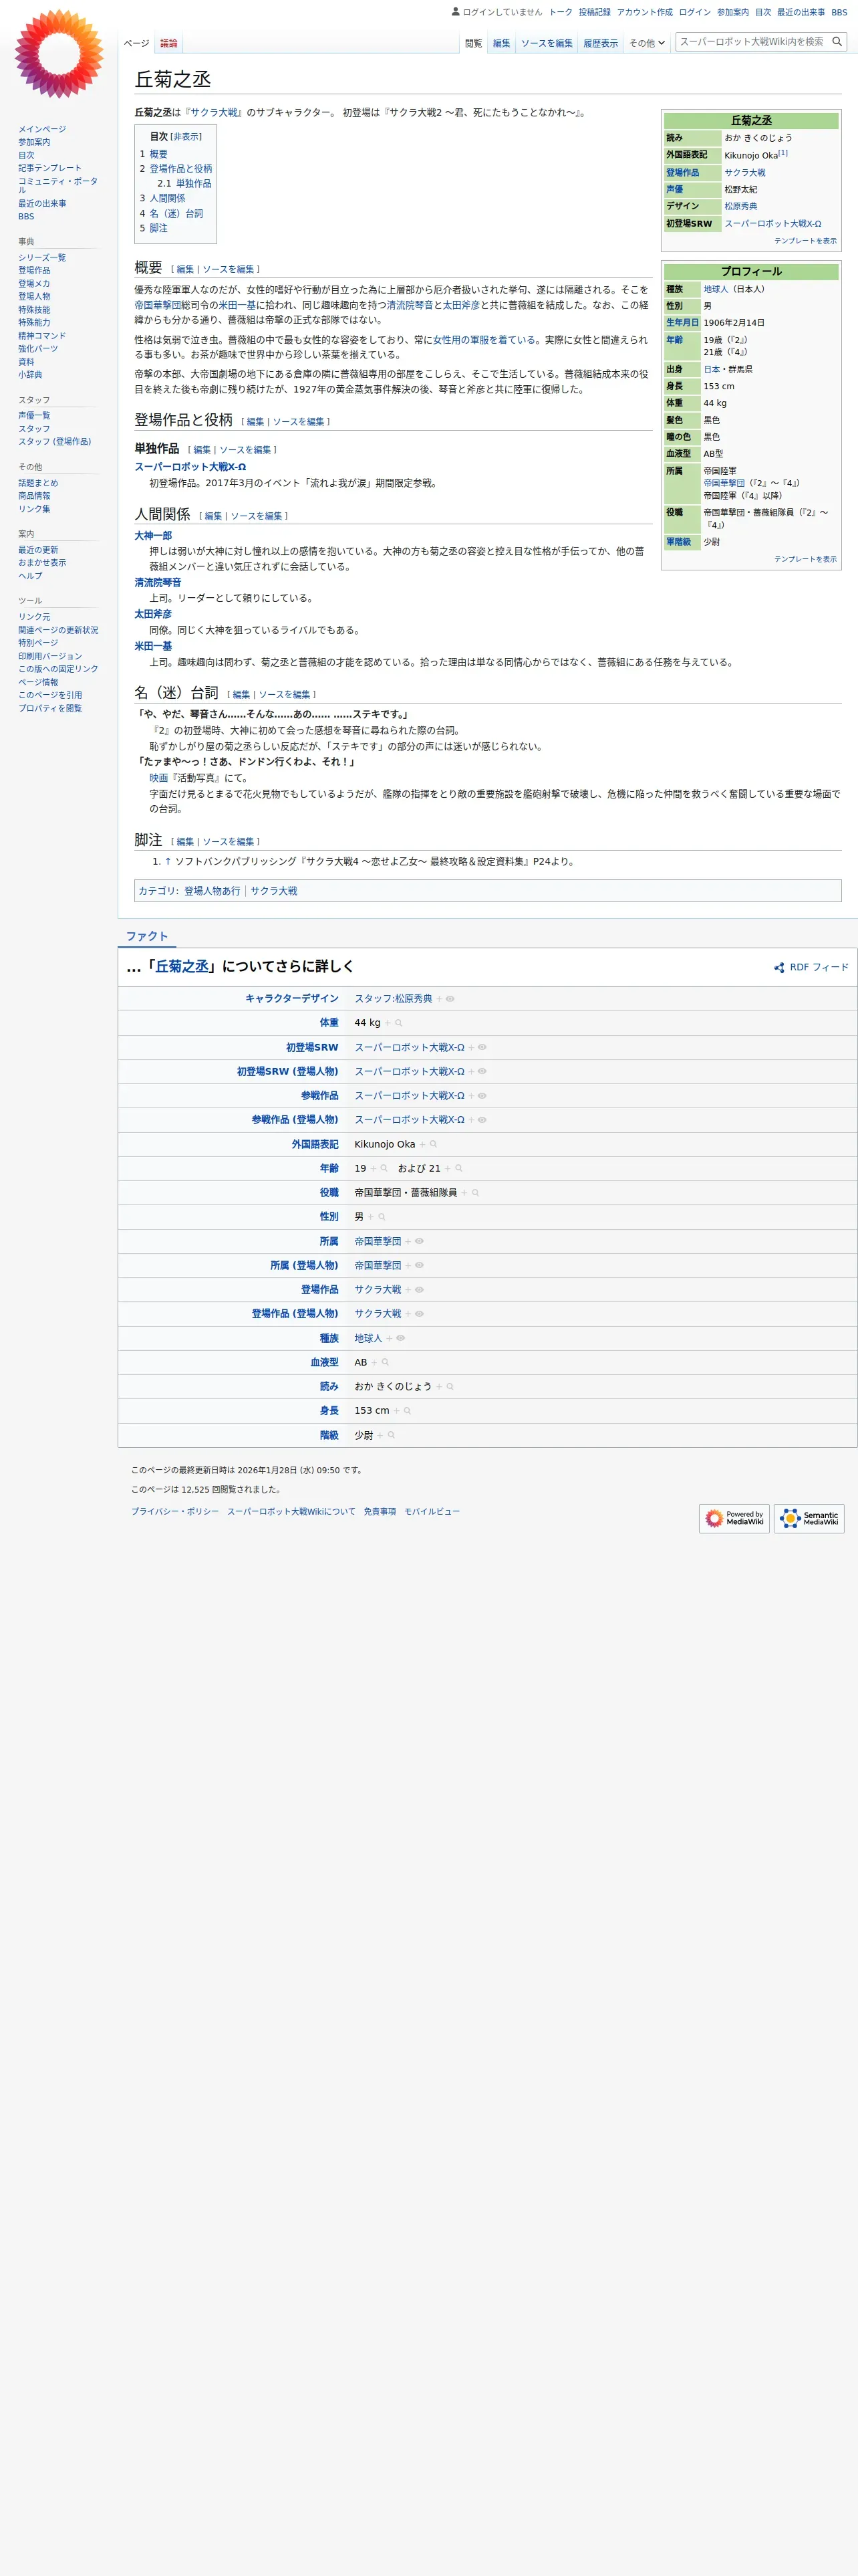Open 大神一郎 character link
This screenshot has width=858, height=2576.
(x=153, y=536)
